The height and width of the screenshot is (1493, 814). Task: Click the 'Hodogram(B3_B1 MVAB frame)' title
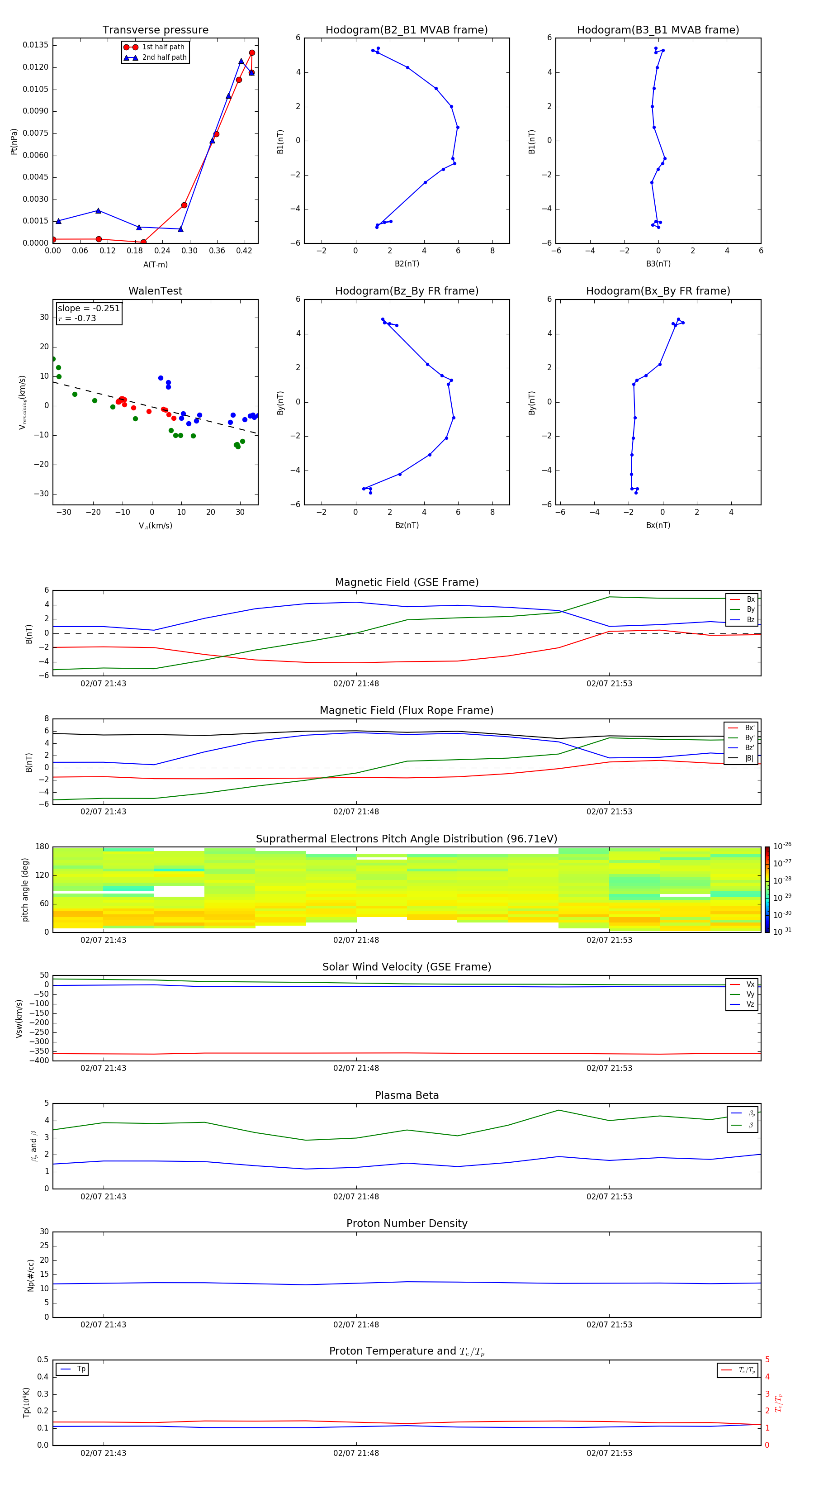point(658,30)
